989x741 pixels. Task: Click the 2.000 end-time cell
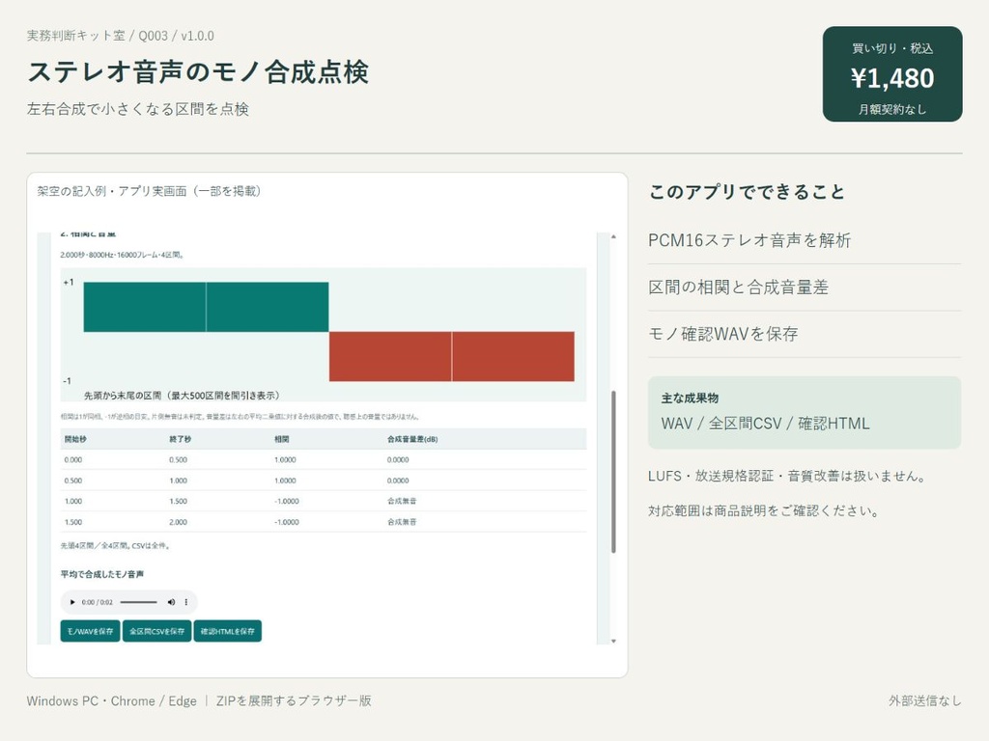[178, 522]
